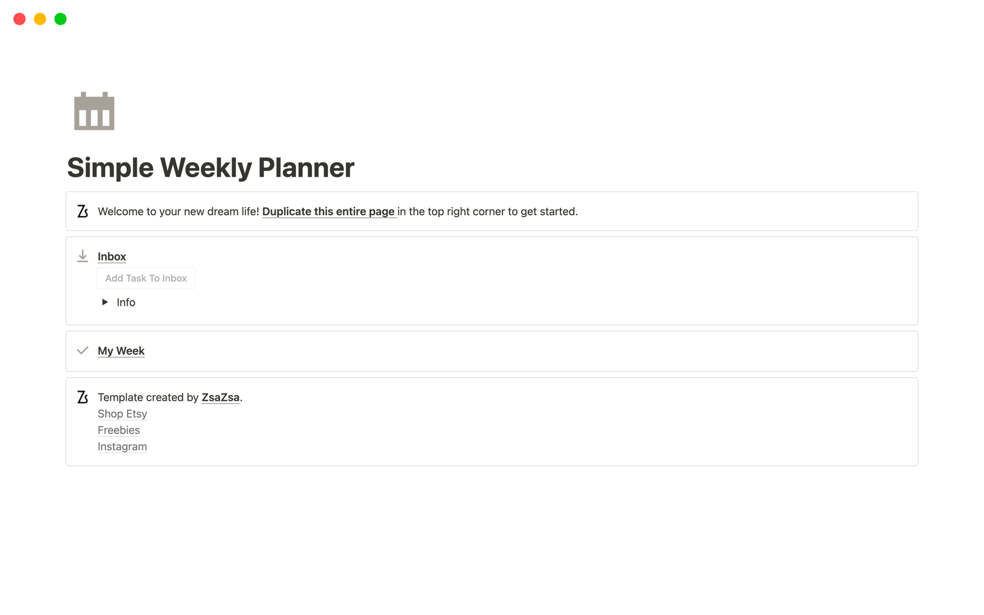
Task: Click the Z logo beside template credits
Action: (x=83, y=397)
